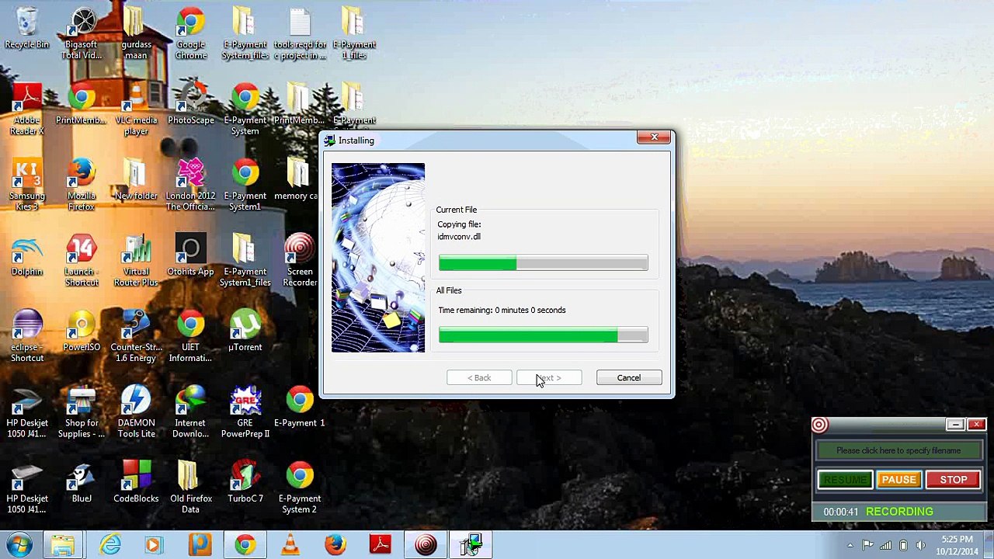This screenshot has width=994, height=559.
Task: Select the Dolphin desktop shortcut
Action: click(x=27, y=256)
